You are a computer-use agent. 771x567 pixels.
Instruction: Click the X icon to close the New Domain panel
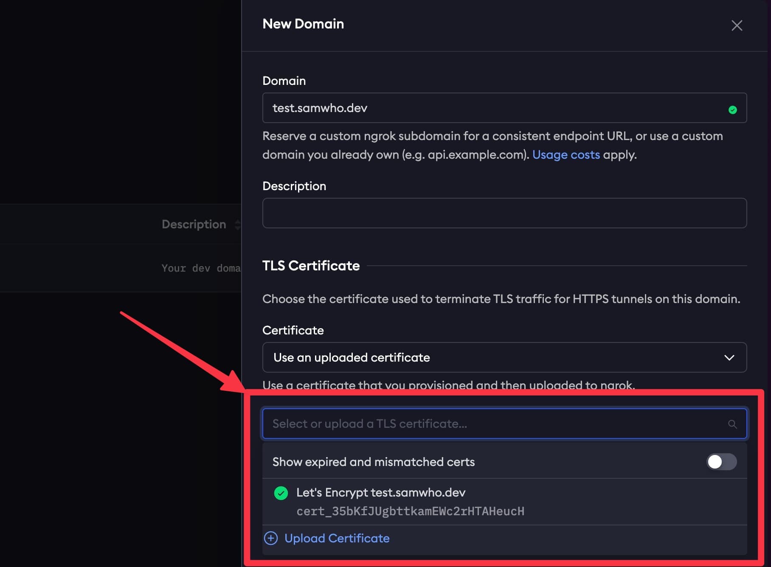click(x=737, y=25)
